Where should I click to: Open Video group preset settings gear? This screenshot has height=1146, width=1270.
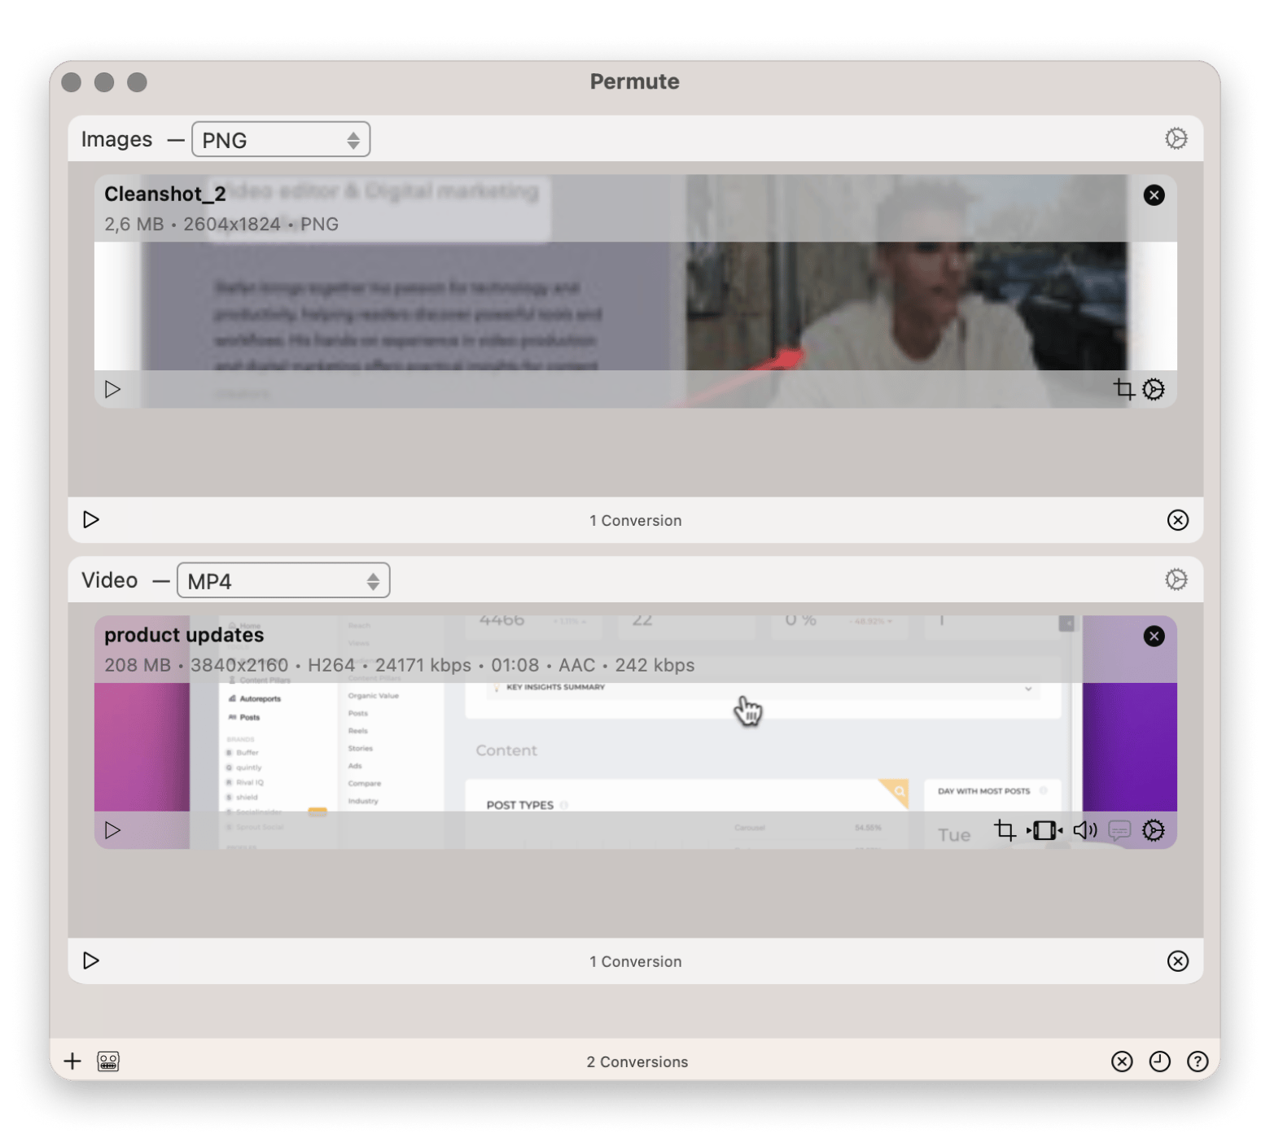[x=1176, y=580]
